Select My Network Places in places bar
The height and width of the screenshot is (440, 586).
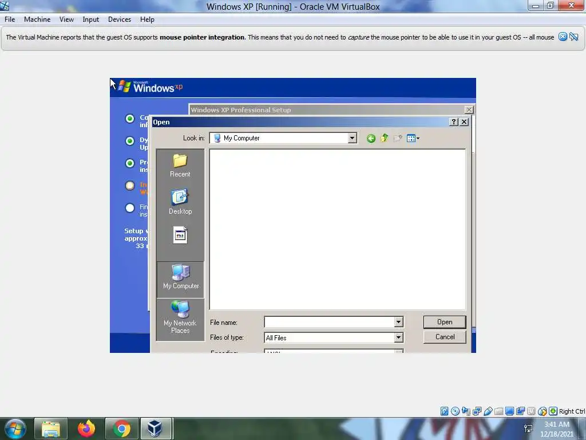[180, 317]
